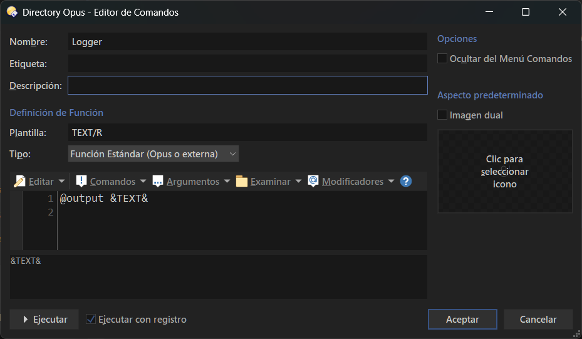The image size is (582, 339).
Task: Open the Tipo function type dropdown
Action: point(153,154)
